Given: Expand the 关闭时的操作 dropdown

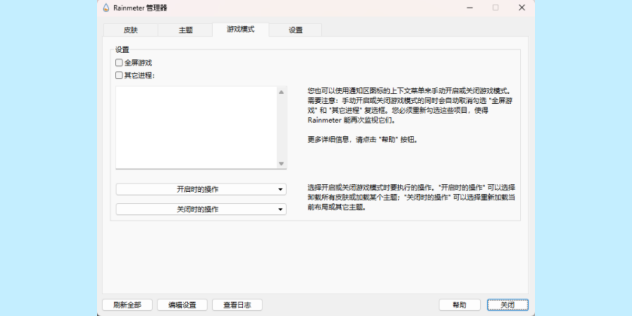Looking at the screenshot, I should [201, 209].
